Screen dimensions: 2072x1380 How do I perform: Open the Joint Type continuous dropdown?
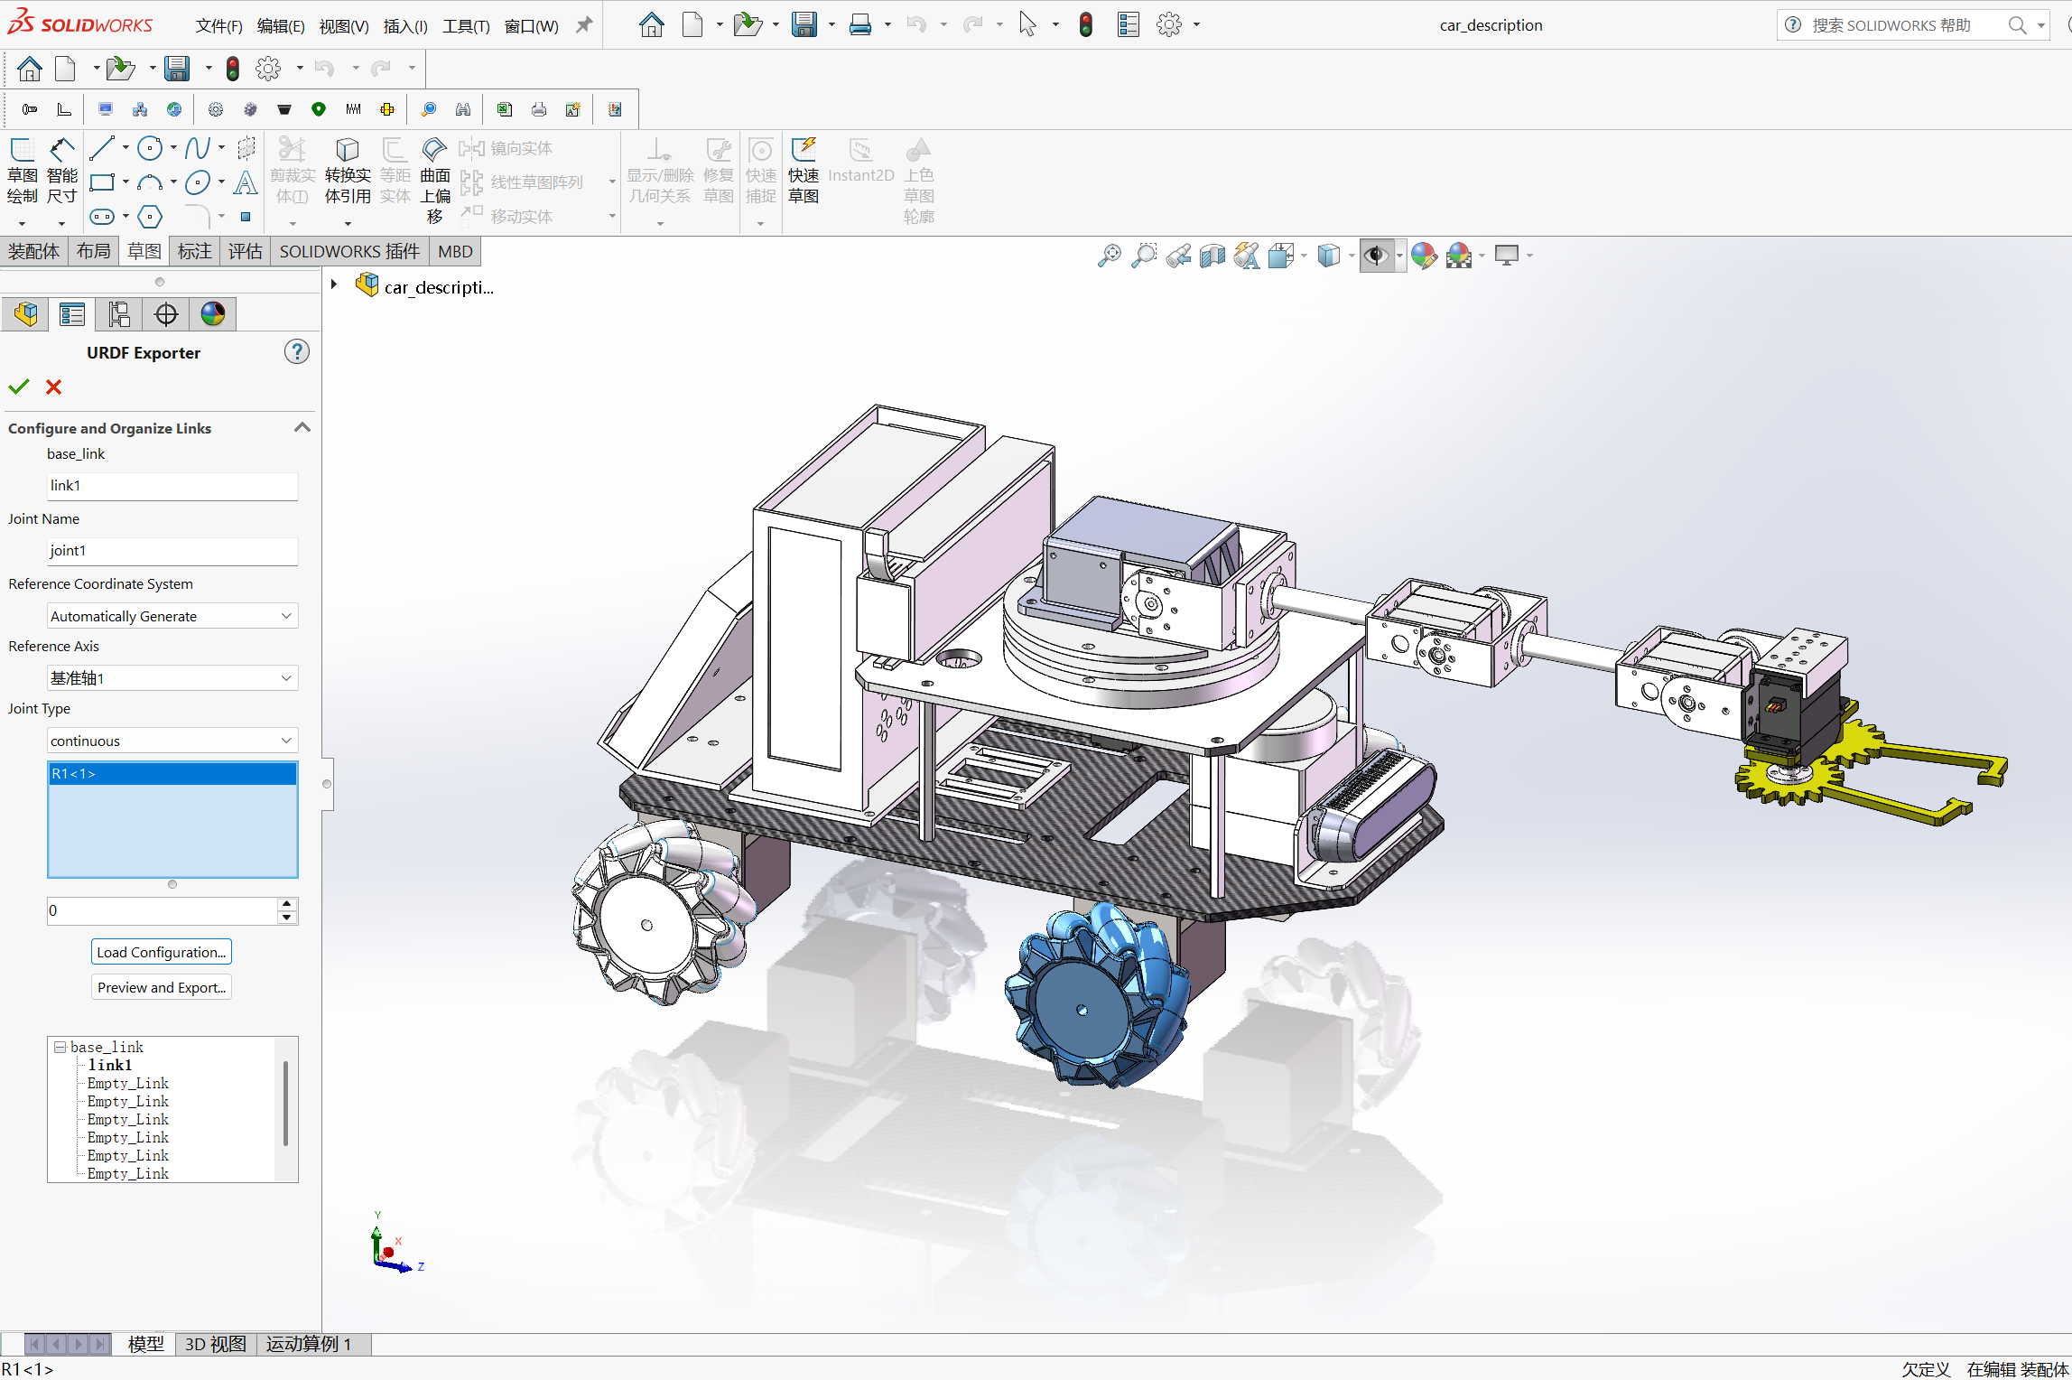pos(172,740)
